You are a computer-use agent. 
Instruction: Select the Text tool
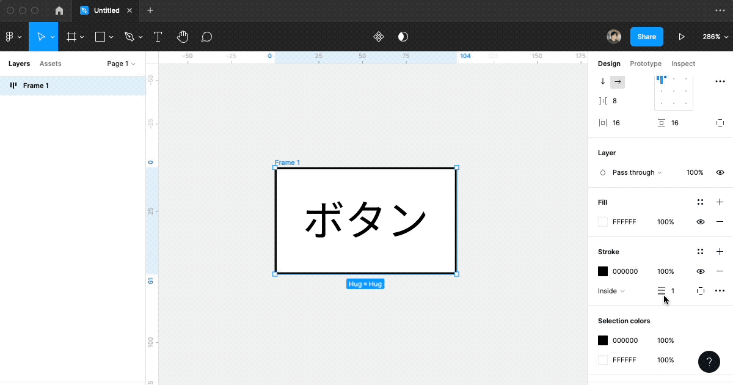[x=158, y=36]
